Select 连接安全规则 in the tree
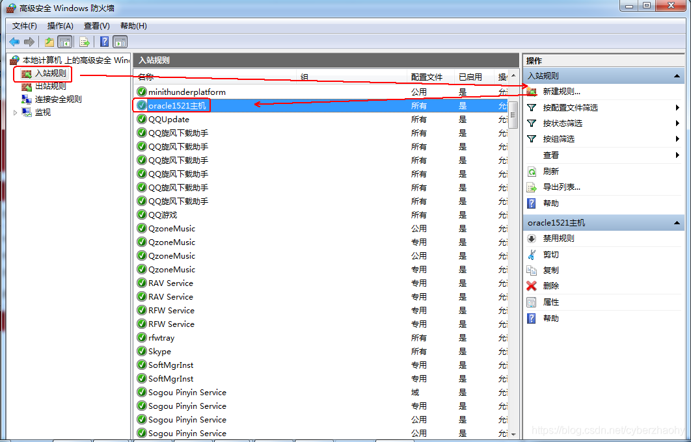Viewport: 691px width, 442px height. pos(58,99)
